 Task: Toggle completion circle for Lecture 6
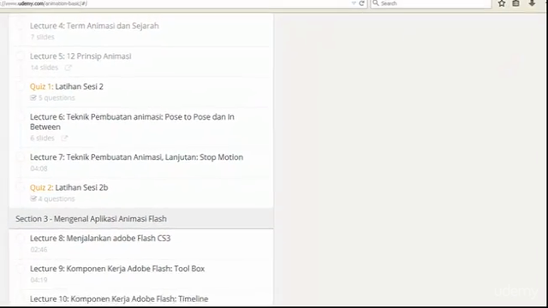(21, 117)
